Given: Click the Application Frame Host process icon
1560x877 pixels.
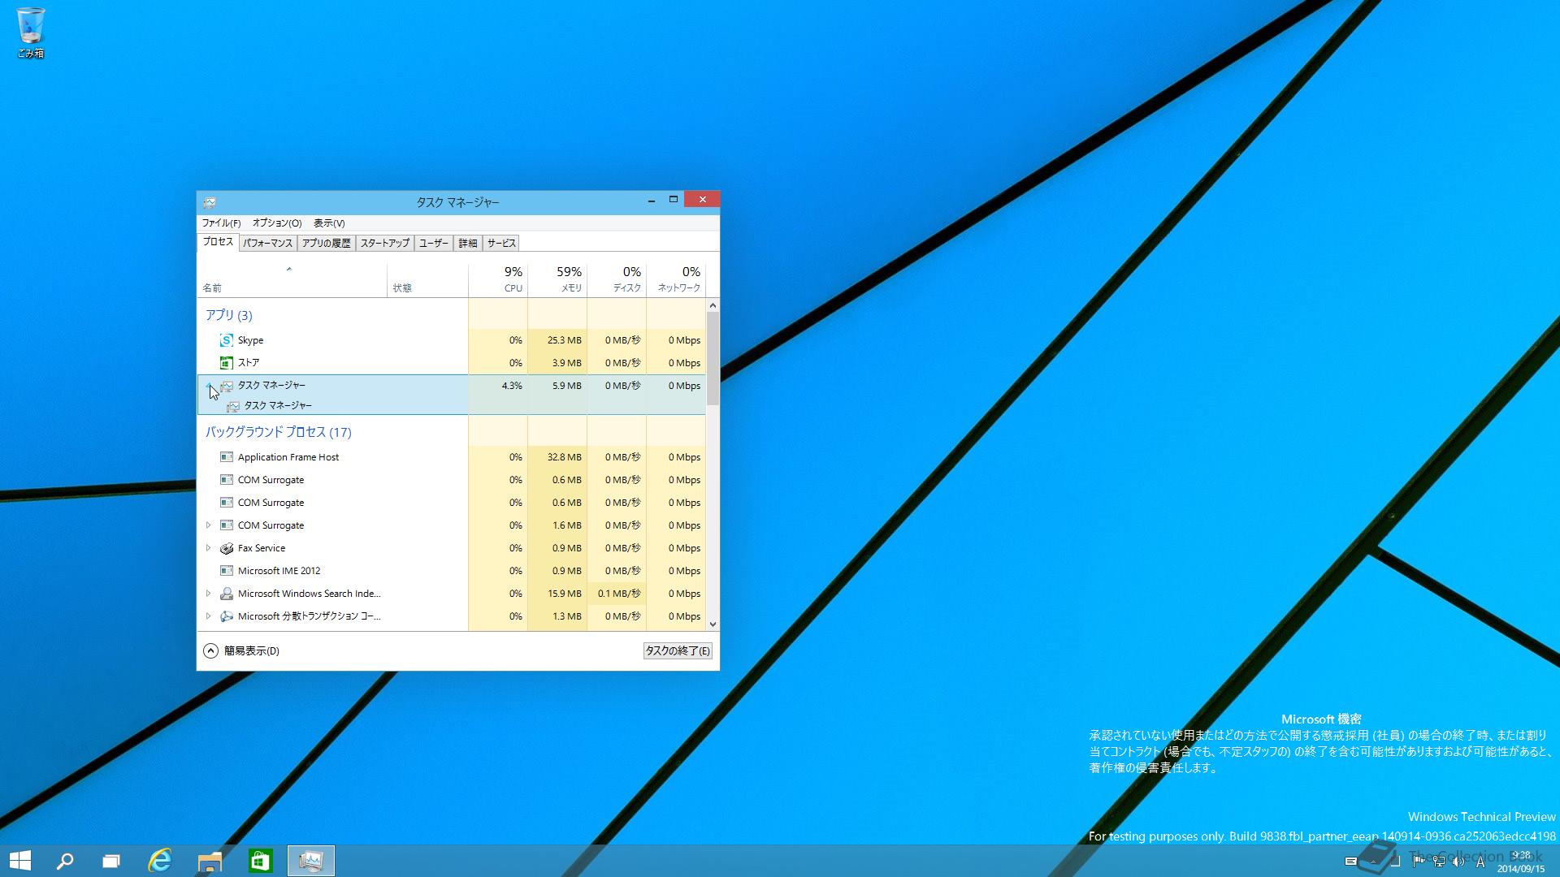Looking at the screenshot, I should [x=227, y=457].
